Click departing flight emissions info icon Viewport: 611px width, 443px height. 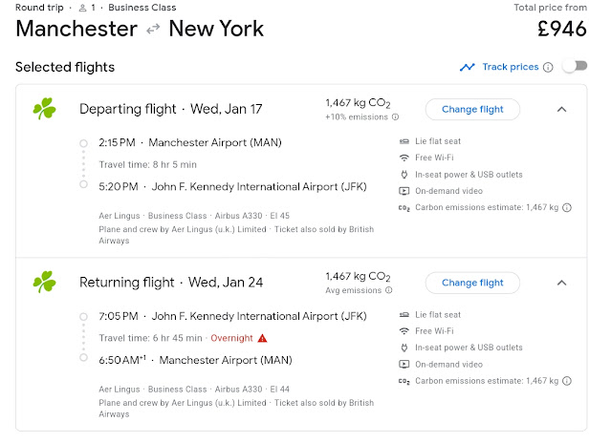(393, 116)
